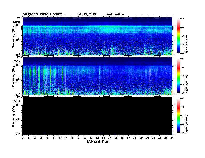
Task: Click the 10^0 frequency tick of dH/dt panel
Action: (x=18, y=40)
